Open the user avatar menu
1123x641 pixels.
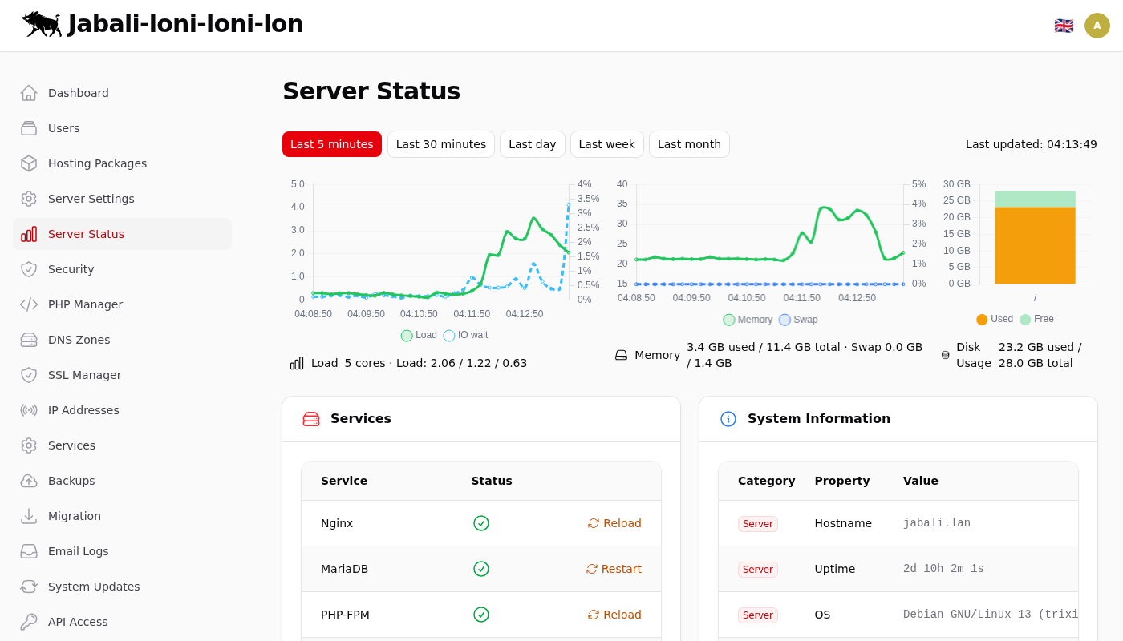(x=1097, y=26)
